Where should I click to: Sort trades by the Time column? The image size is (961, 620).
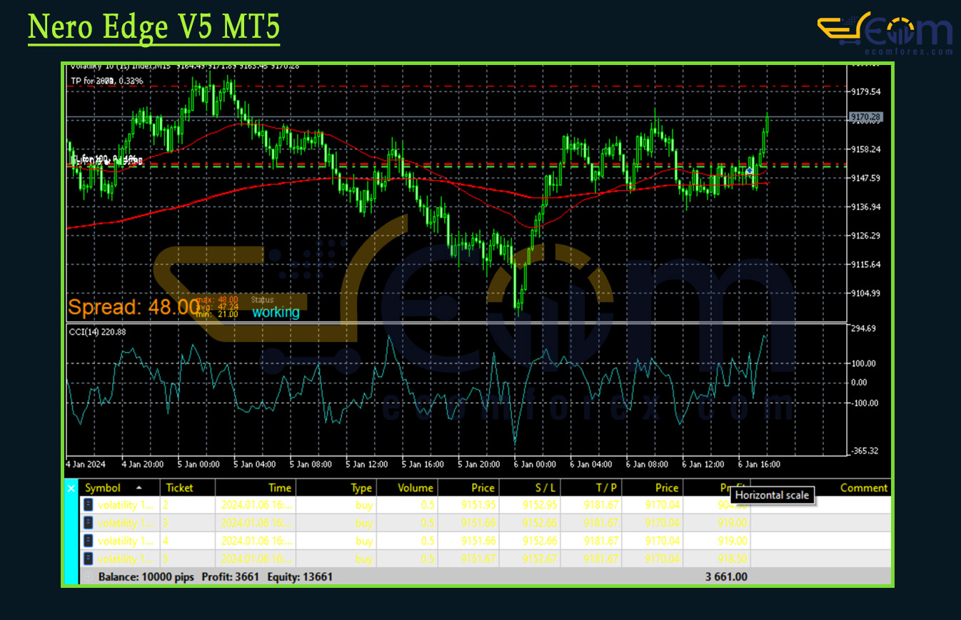279,488
